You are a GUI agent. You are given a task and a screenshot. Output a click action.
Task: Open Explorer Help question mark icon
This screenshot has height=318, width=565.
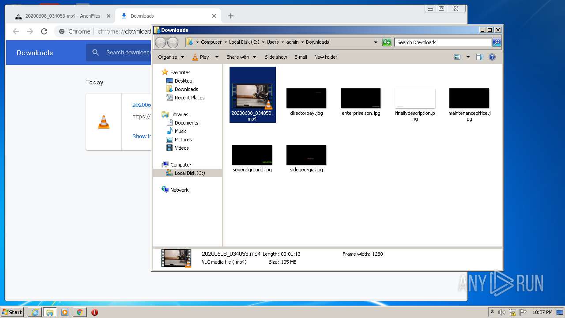492,57
